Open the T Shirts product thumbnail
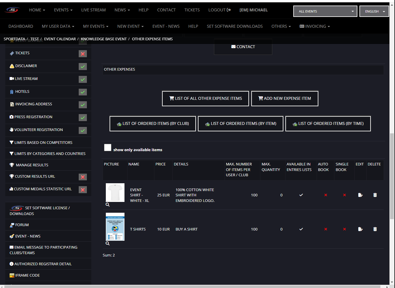Screen dimensions: 395x288 pos(115,227)
